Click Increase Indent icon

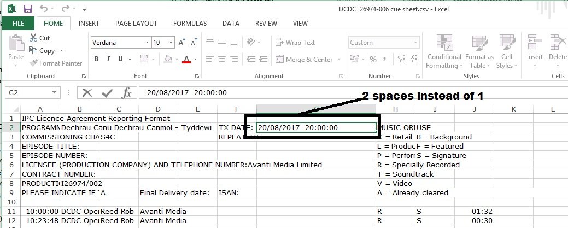tap(263, 59)
